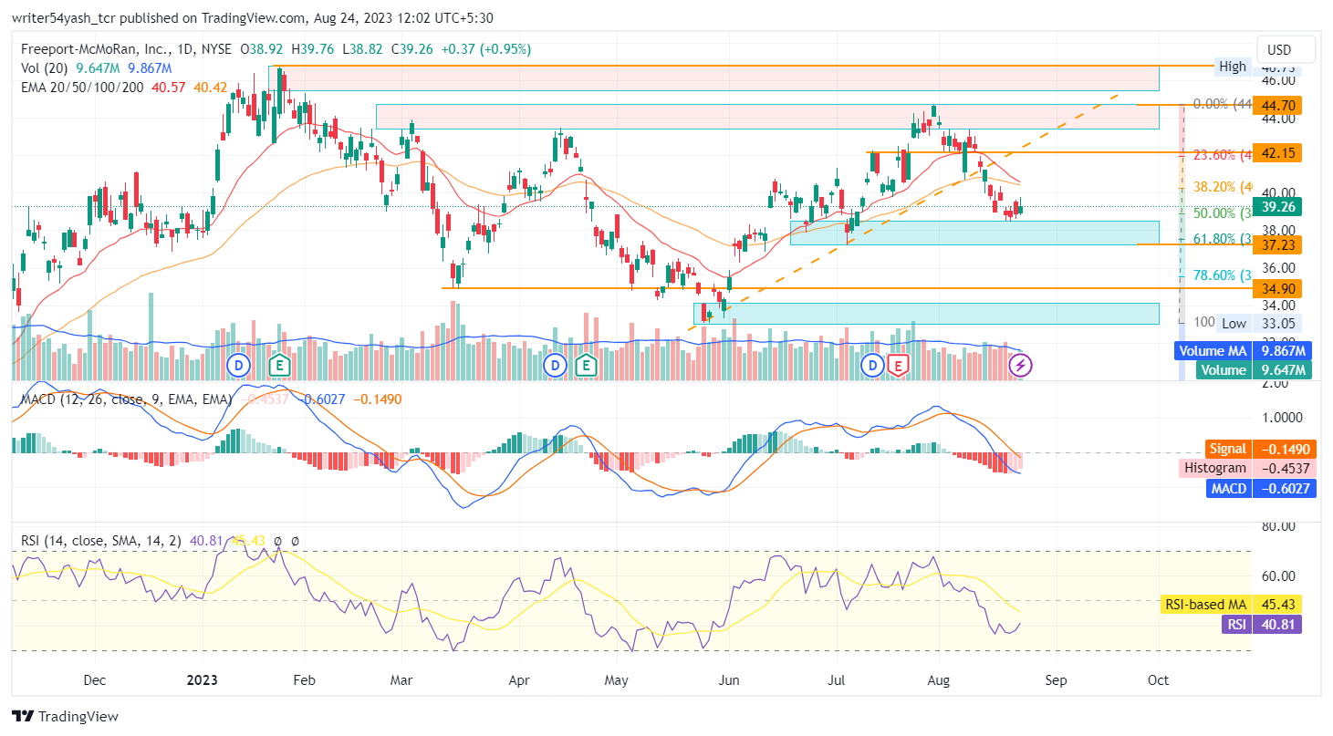Select the MACD (12, 26, close, 9) legend
The height and width of the screenshot is (736, 1333).
coord(127,399)
